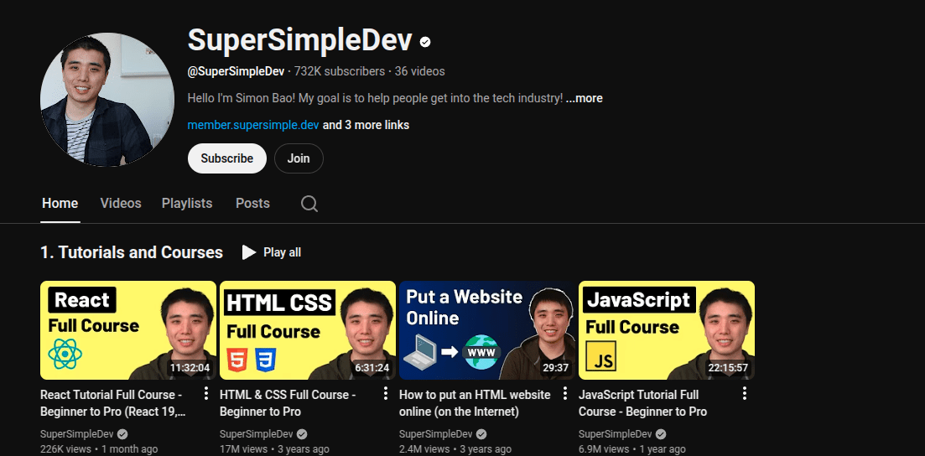Click the @SuperSimpleDev handle text
The width and height of the screenshot is (925, 456).
point(236,71)
